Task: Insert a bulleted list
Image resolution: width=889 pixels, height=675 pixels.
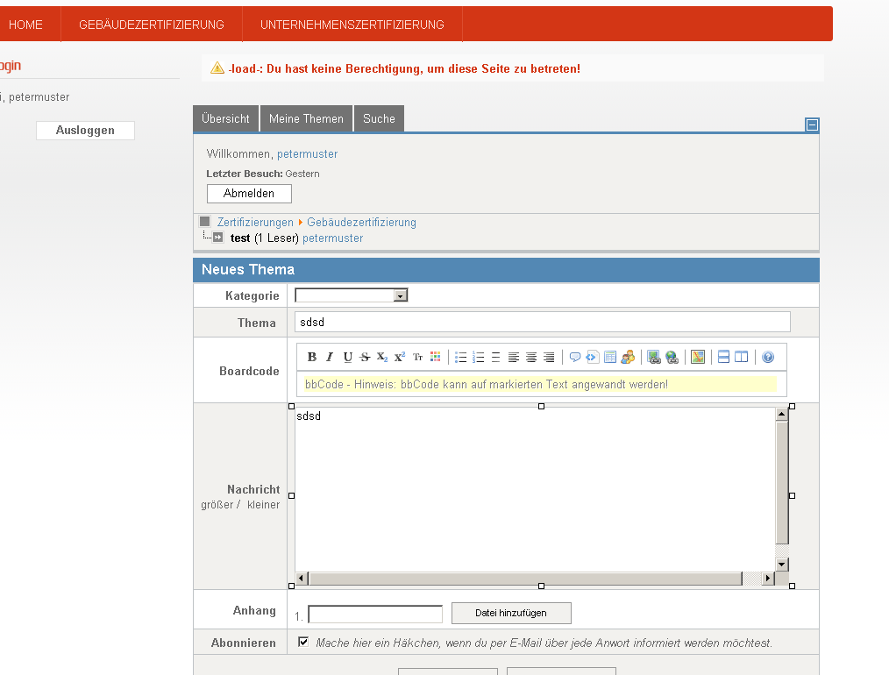Action: 460,357
